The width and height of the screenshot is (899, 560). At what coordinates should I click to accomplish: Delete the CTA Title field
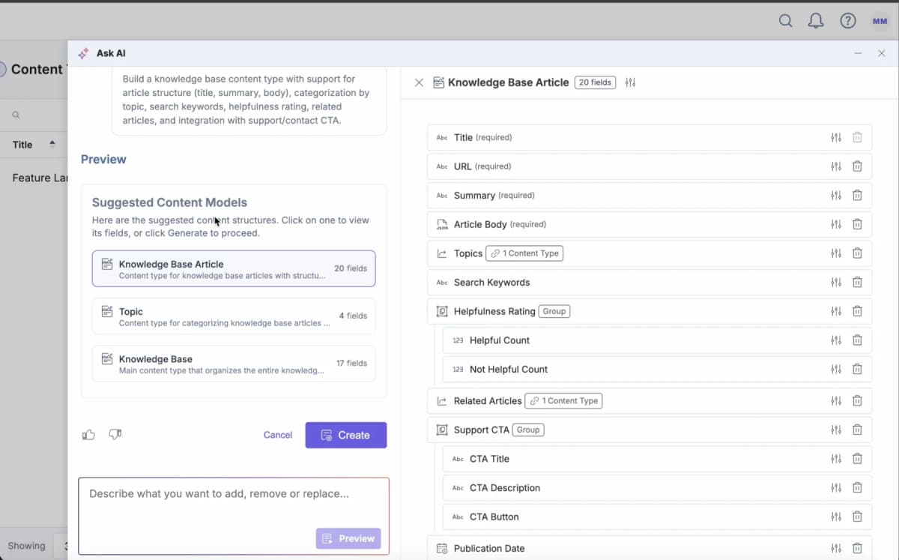coord(857,459)
